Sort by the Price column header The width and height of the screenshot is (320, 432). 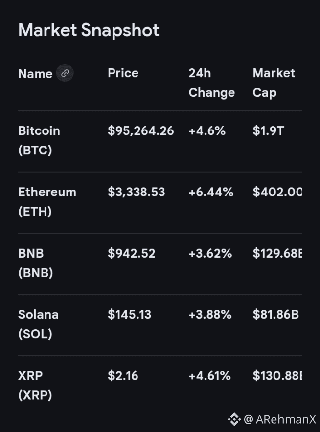123,73
